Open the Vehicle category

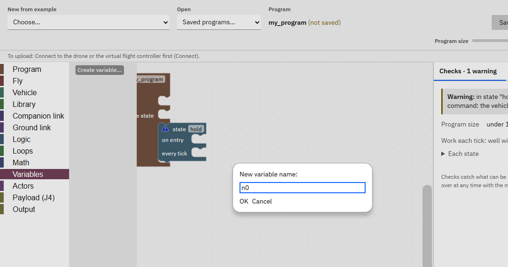click(x=35, y=93)
